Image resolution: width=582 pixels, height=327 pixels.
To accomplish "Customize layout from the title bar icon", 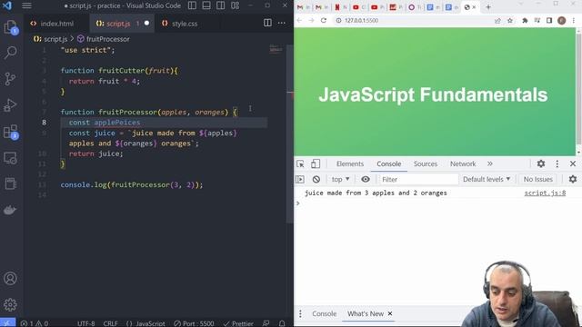I will 235,5.
